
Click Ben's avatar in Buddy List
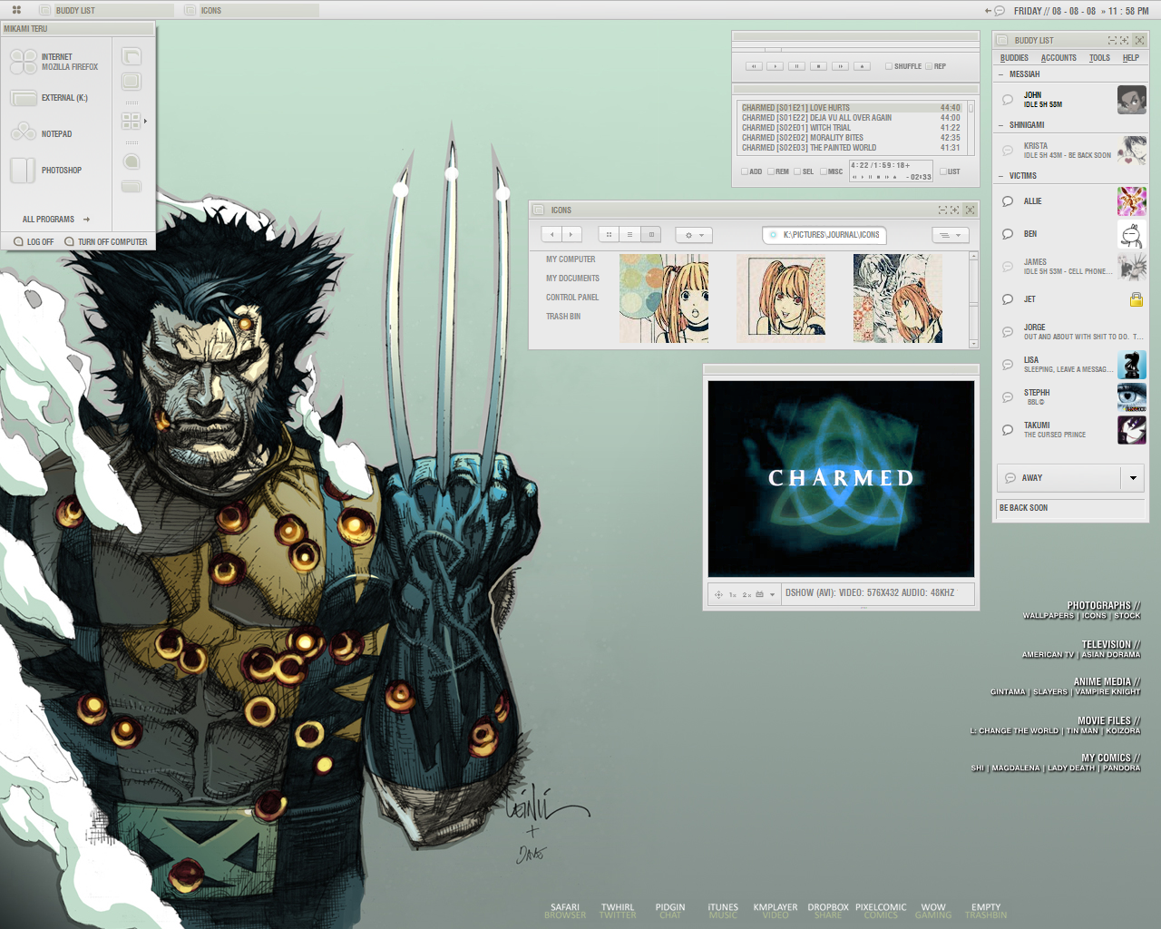[1132, 234]
